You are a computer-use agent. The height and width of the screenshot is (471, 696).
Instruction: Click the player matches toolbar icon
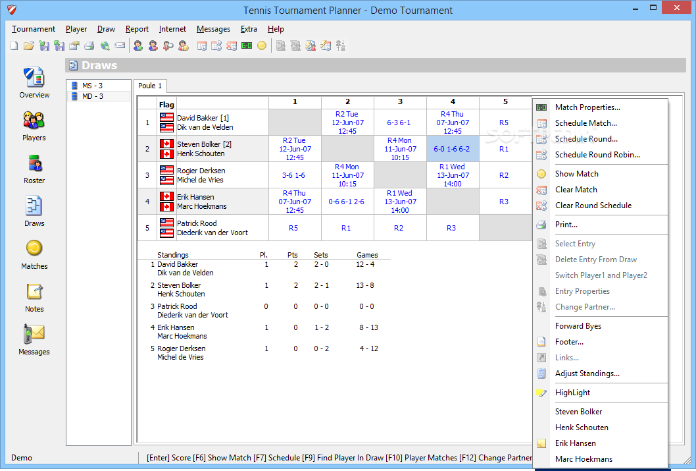click(184, 45)
